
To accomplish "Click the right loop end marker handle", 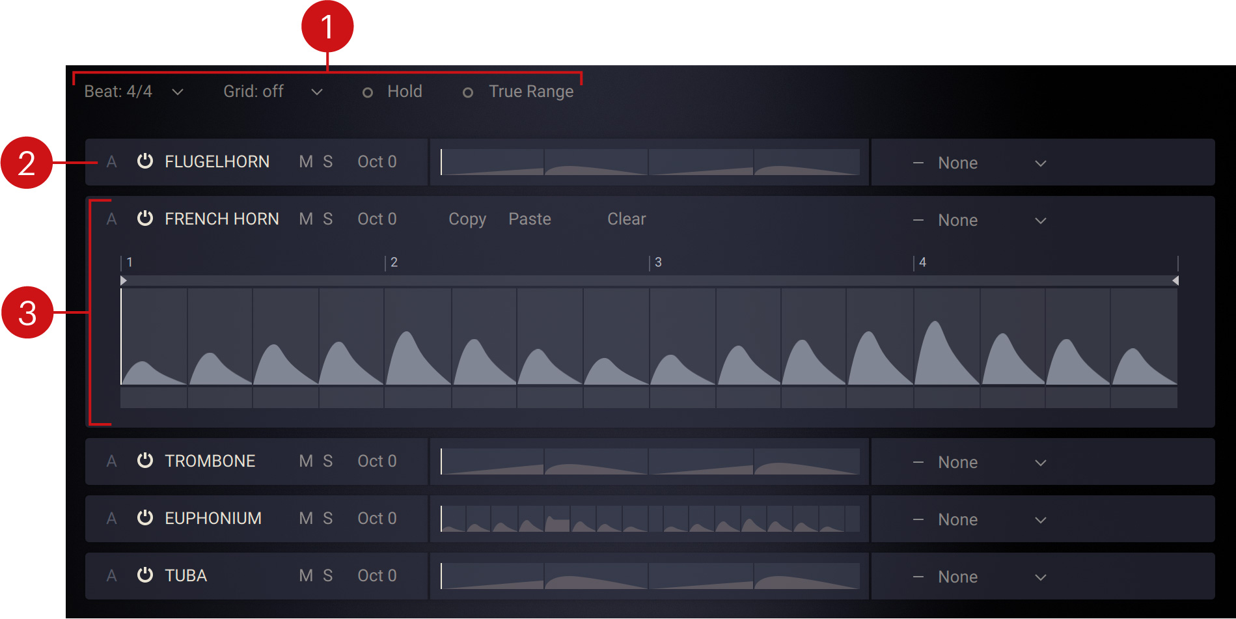I will 1175,281.
